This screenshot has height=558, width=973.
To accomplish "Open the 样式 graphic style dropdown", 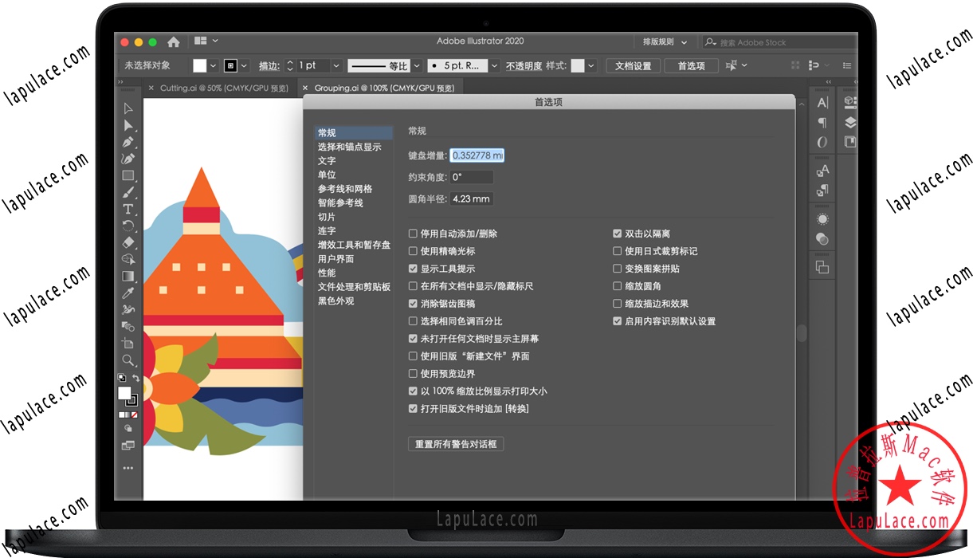I will (x=590, y=65).
